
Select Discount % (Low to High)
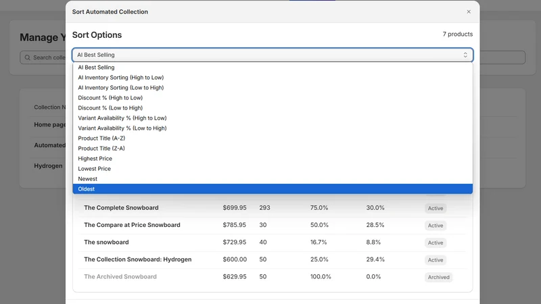click(273, 108)
